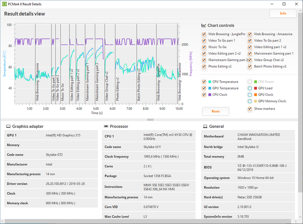The image size is (303, 224).
Task: Click the Graphics adapter monitor icon
Action: pos(9,127)
